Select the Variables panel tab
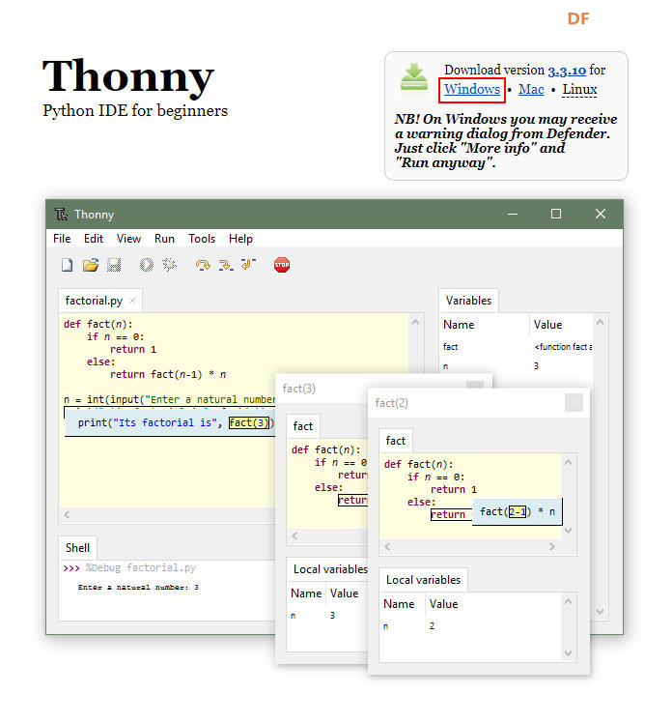This screenshot has height=723, width=672. (x=468, y=301)
